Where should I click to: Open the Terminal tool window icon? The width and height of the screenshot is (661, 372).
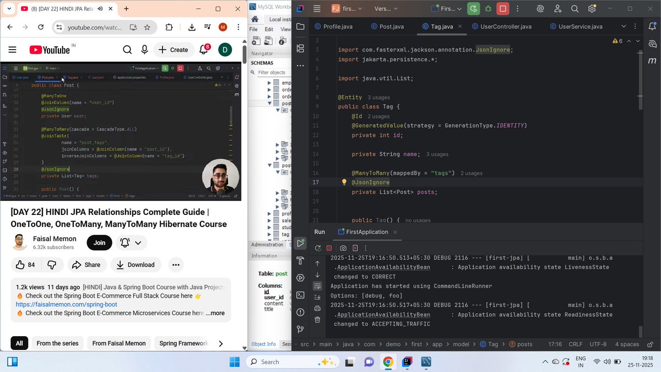click(300, 295)
